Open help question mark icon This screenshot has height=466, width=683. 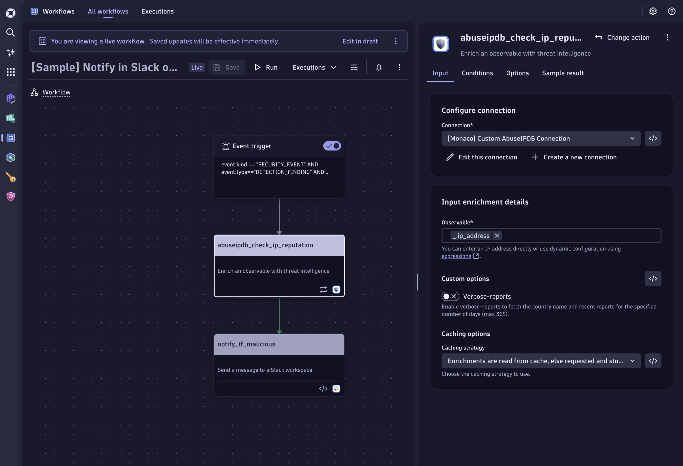671,11
